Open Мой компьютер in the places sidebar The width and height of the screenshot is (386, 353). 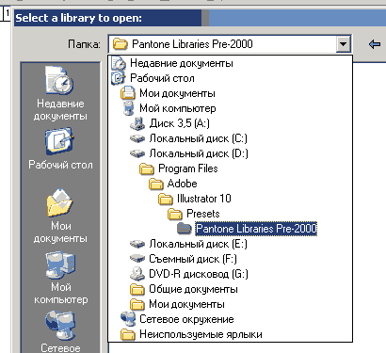pos(60,278)
